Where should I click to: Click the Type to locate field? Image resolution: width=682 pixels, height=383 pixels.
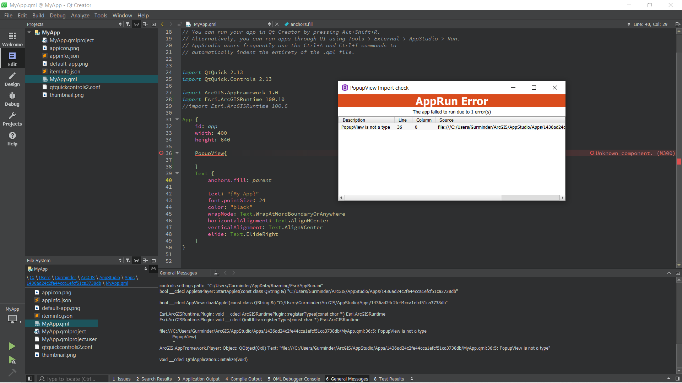coord(72,379)
